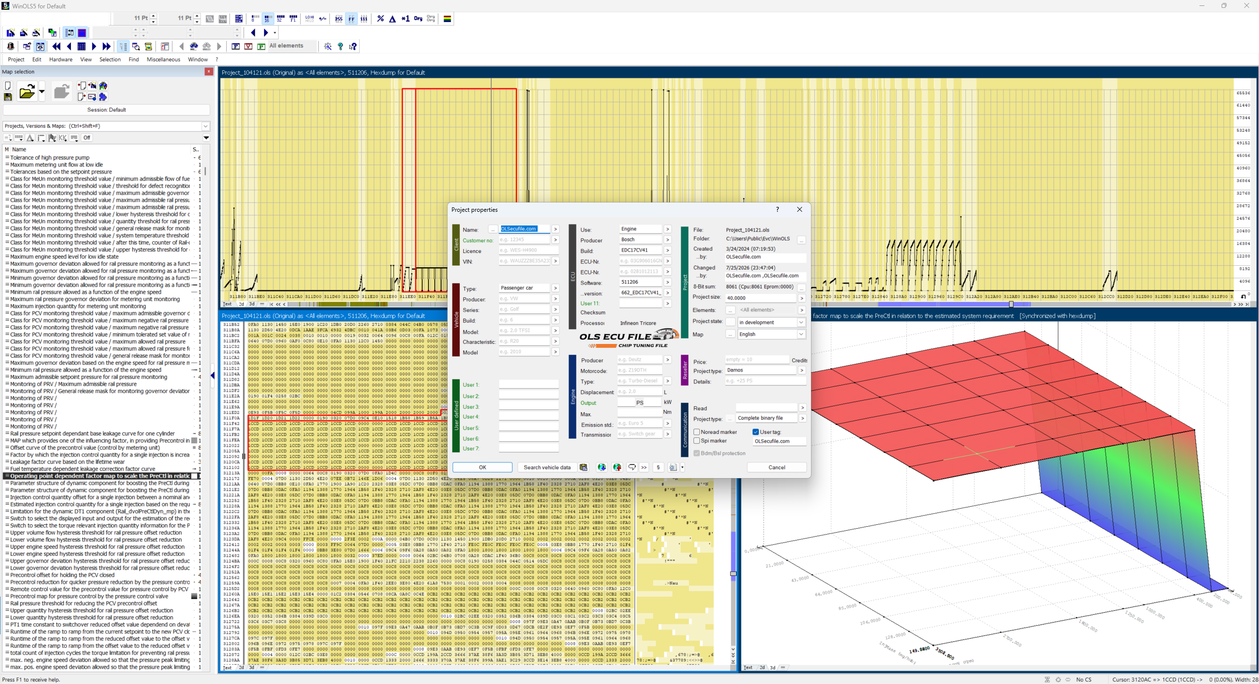This screenshot has height=684, width=1259.
Task: Click the blue puzzle piece plugin icon
Action: tap(103, 97)
